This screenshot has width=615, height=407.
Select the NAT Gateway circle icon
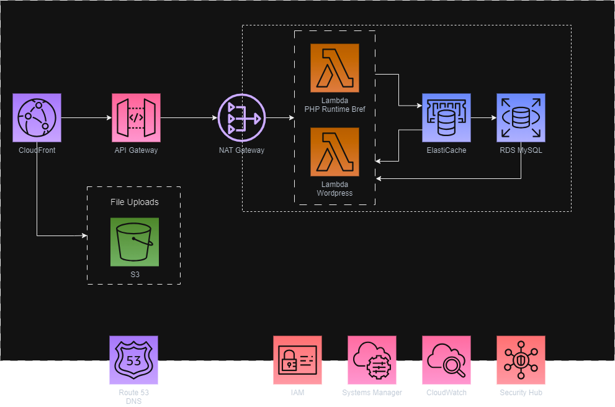click(x=241, y=117)
